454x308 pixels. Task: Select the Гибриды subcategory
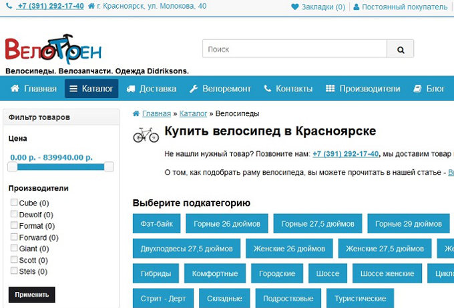coord(156,273)
